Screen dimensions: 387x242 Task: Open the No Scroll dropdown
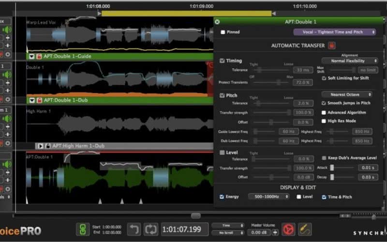point(228,233)
